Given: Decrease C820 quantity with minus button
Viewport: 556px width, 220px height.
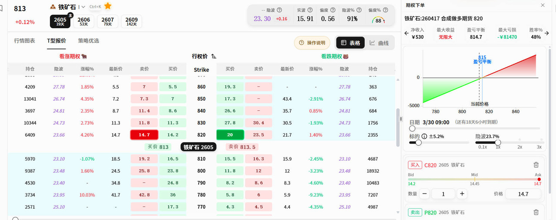Looking at the screenshot, I should point(425,194).
